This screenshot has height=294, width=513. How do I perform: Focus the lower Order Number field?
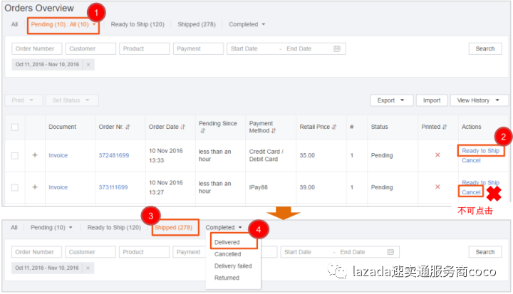pos(36,252)
